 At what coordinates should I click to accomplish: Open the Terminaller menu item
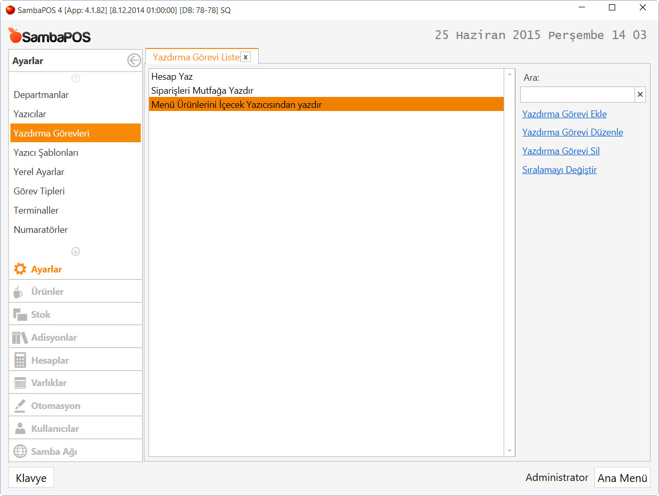point(36,210)
